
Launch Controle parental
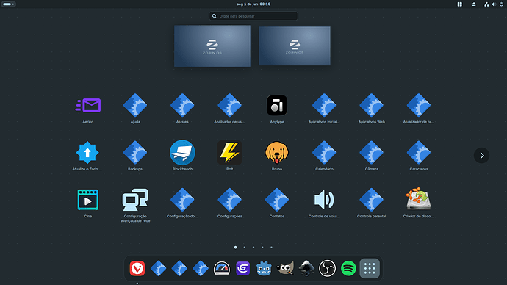pyautogui.click(x=371, y=200)
